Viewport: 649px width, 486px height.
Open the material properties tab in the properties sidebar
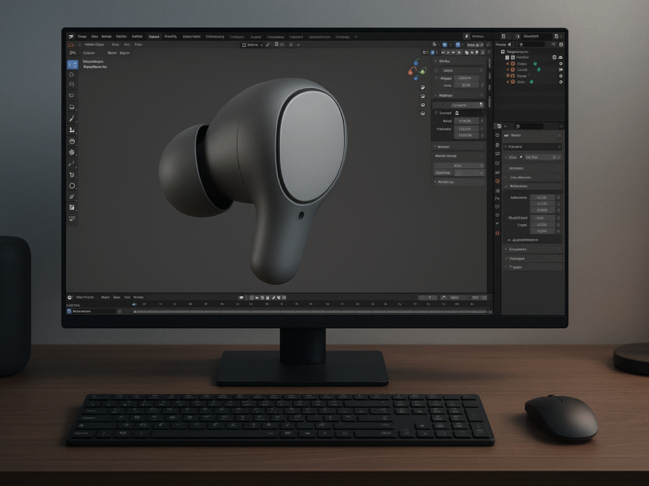(x=497, y=234)
